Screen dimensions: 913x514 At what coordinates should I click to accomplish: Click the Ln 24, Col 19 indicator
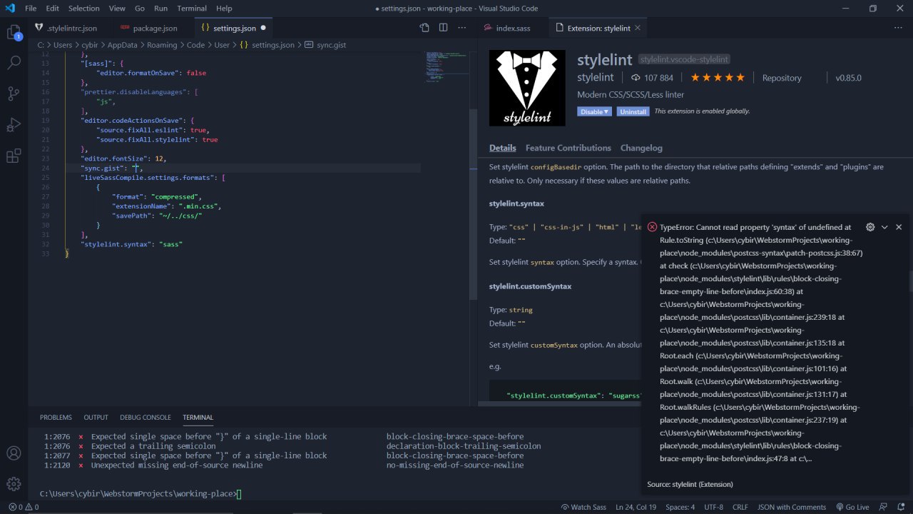(x=636, y=507)
